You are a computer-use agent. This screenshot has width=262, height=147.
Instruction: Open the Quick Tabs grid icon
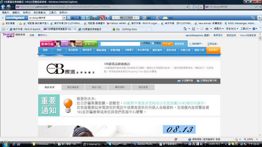[3, 29]
